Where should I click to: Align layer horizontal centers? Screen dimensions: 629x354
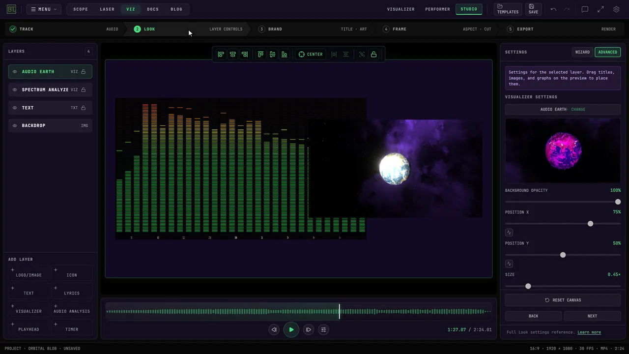click(x=233, y=54)
